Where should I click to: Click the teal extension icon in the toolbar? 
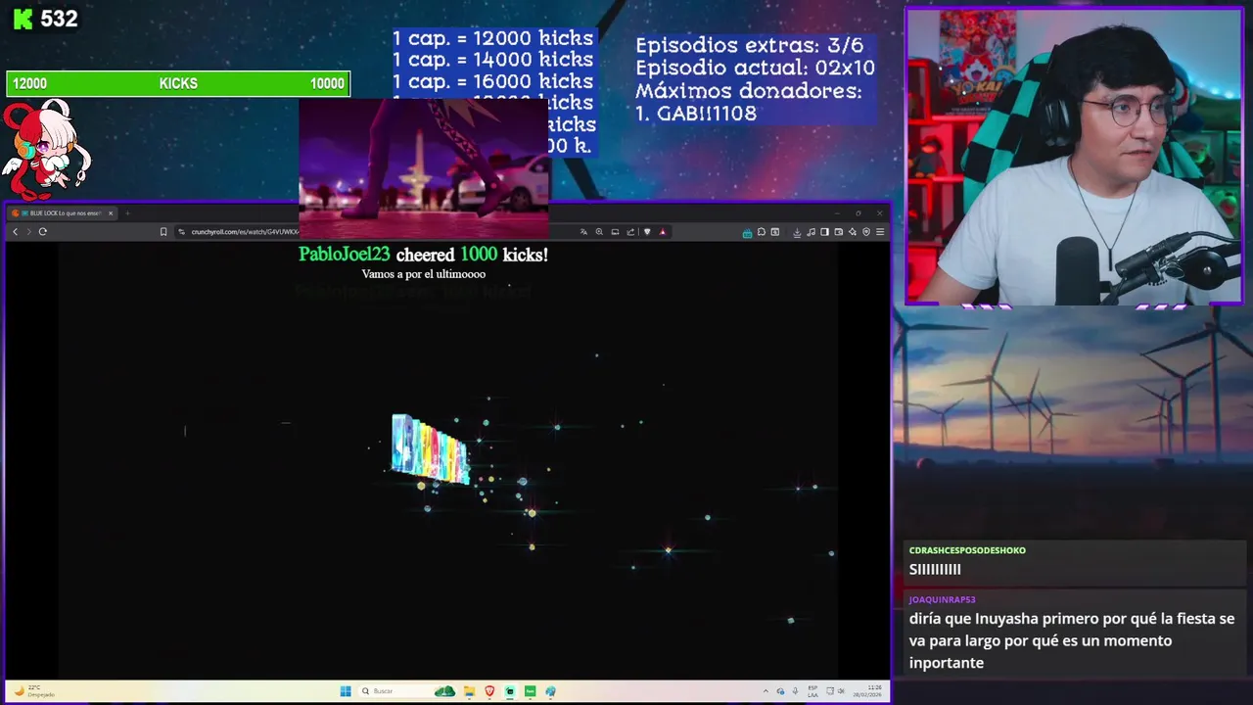pyautogui.click(x=747, y=233)
